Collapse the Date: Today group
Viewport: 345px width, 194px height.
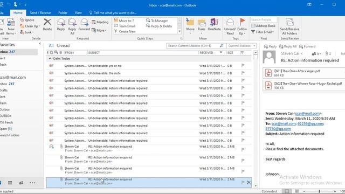(50, 59)
